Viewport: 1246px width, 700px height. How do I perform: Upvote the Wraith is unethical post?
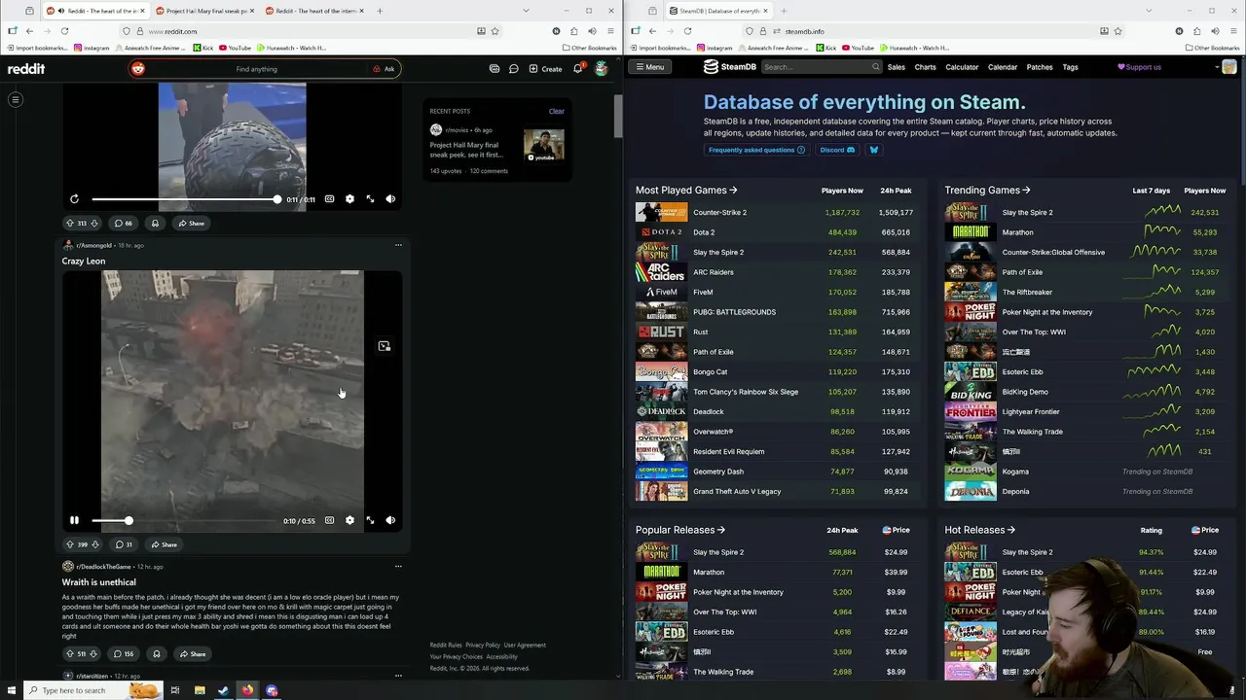(69, 654)
